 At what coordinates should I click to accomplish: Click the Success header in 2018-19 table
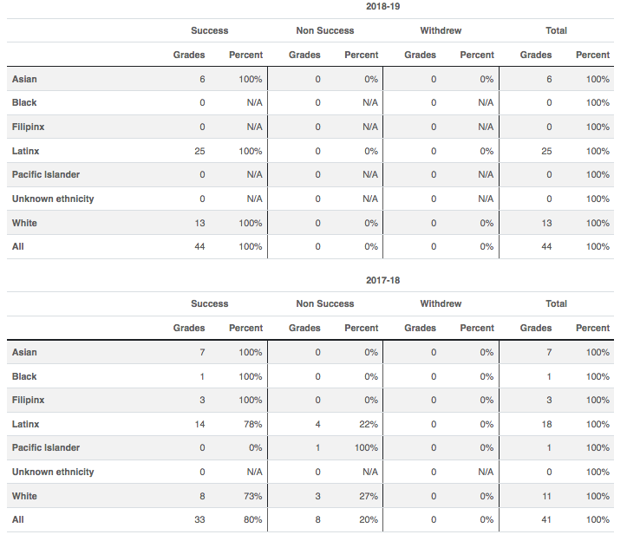pos(210,31)
